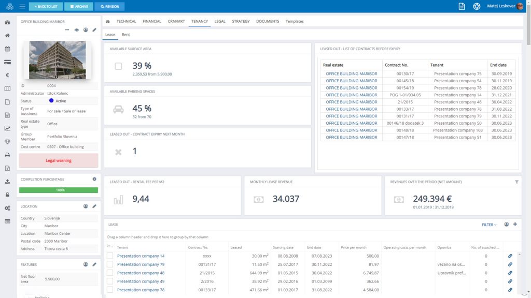This screenshot has width=531, height=298.
Task: Open the Filter dropdown in Lease panel
Action: coord(488,225)
